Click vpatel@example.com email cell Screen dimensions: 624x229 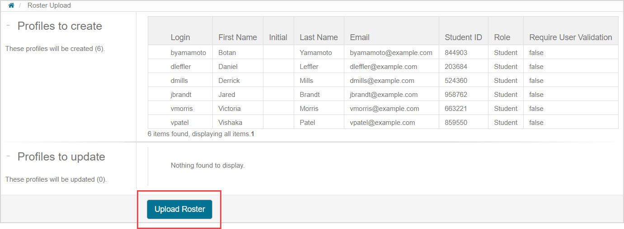pyautogui.click(x=382, y=123)
